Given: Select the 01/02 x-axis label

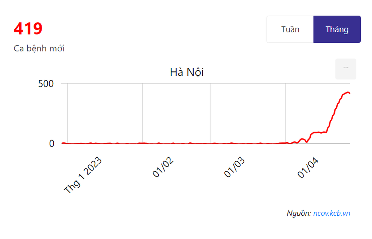Looking at the screenshot, I should click(x=163, y=167).
